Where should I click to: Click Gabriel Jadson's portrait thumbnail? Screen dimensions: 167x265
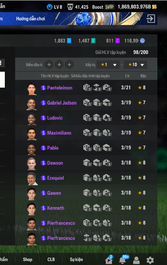pyautogui.click(x=31, y=103)
